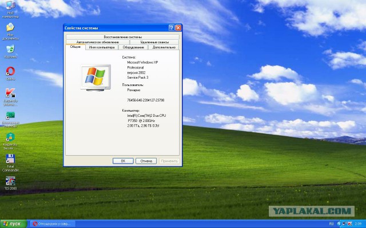Close the System Properties dialog

click(x=178, y=28)
